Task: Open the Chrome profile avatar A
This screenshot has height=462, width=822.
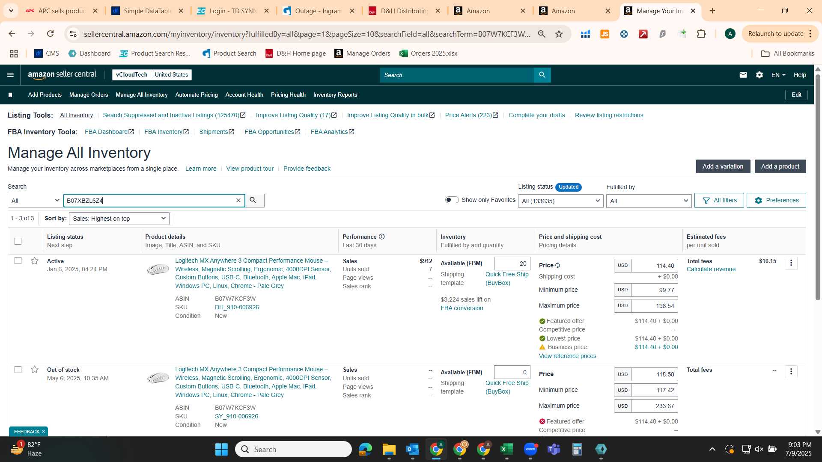Action: (x=730, y=34)
